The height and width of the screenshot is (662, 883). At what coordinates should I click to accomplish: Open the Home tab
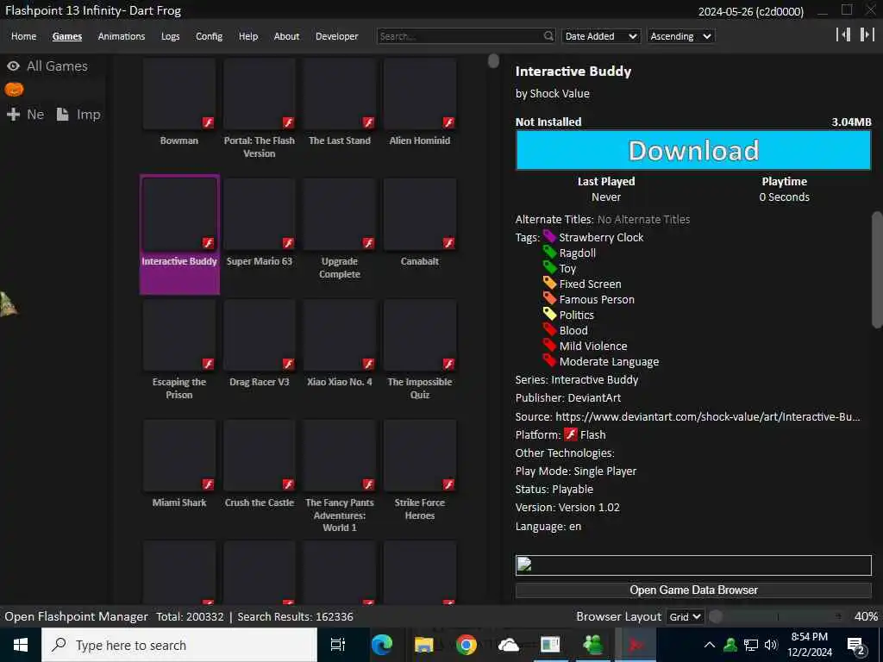tap(23, 36)
